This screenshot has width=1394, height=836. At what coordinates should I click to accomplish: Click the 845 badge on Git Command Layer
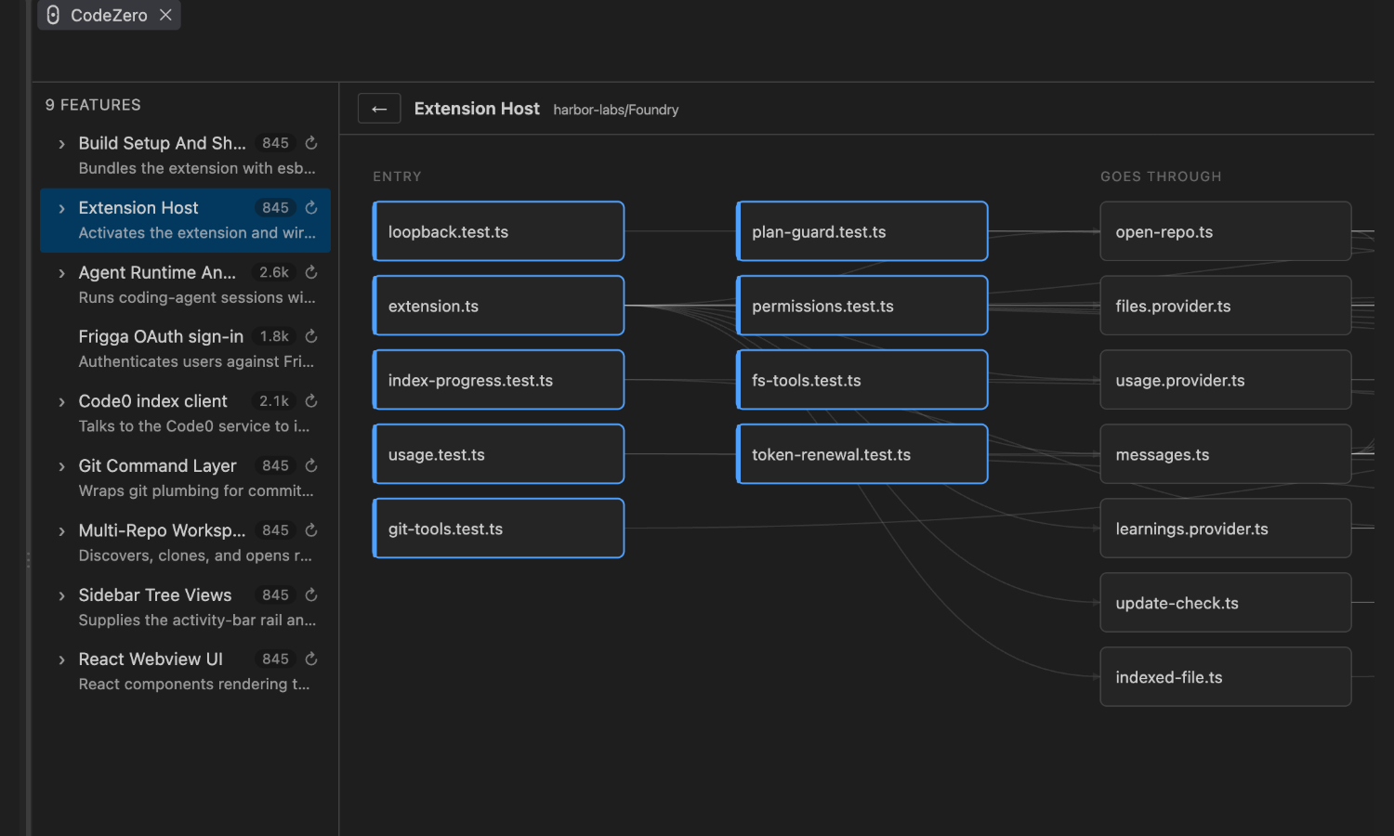click(275, 465)
